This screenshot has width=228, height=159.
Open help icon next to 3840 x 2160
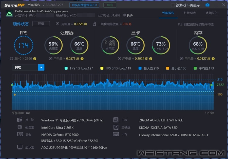pos(35,59)
